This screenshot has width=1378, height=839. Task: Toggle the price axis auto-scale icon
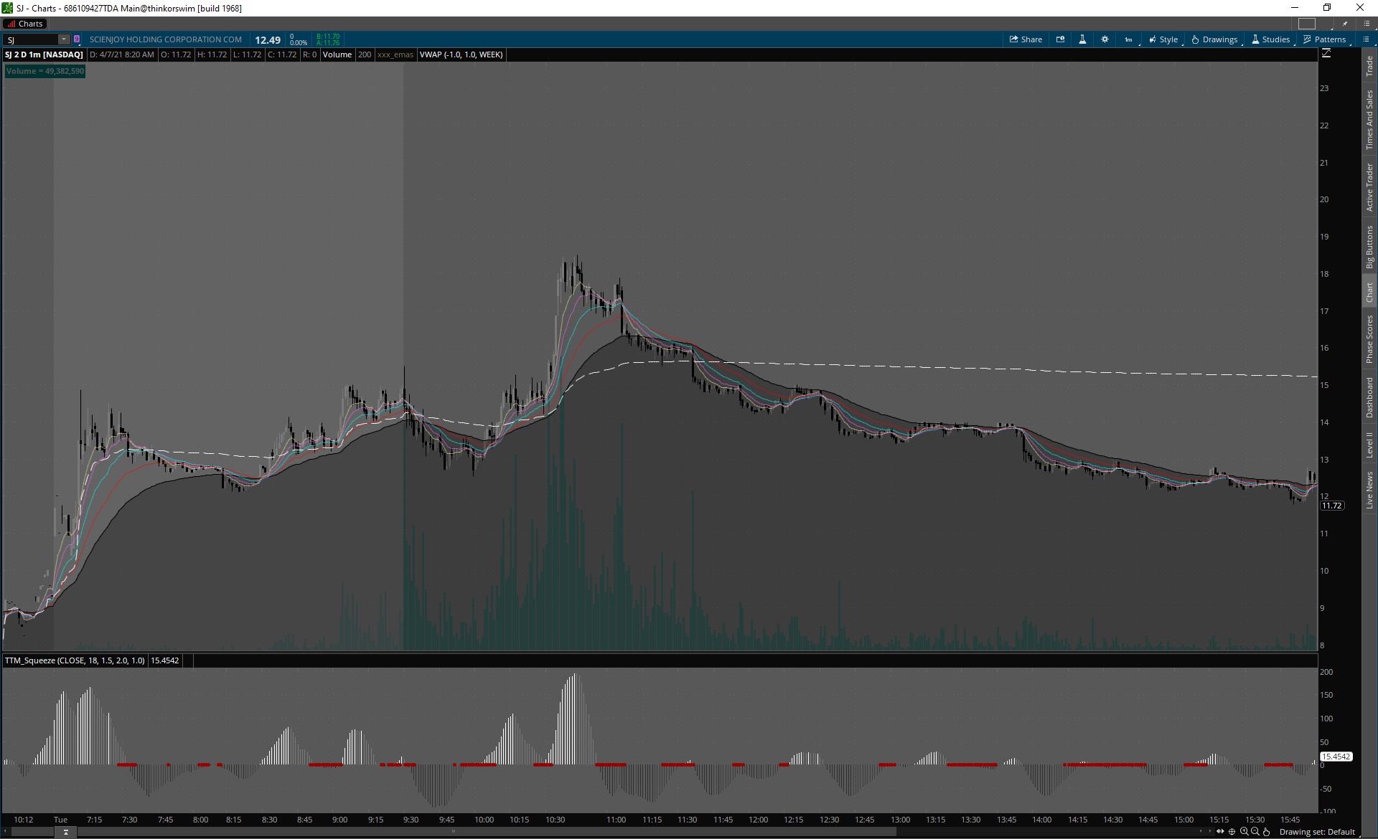tap(1326, 54)
